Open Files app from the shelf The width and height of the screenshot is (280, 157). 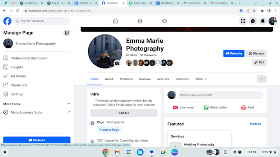click(140, 152)
